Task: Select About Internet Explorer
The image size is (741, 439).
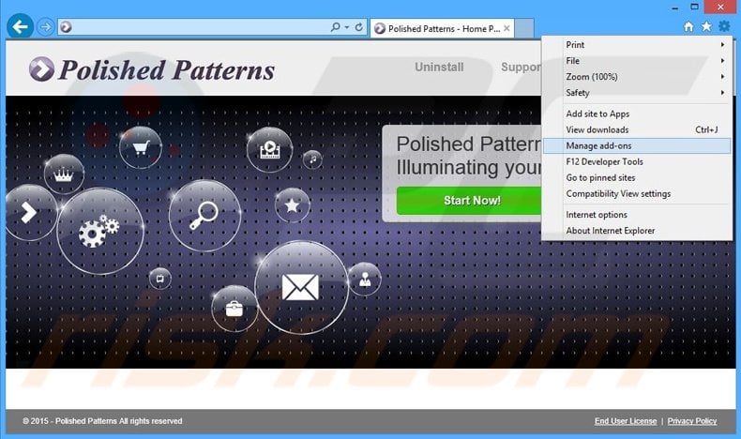Action: click(637, 231)
